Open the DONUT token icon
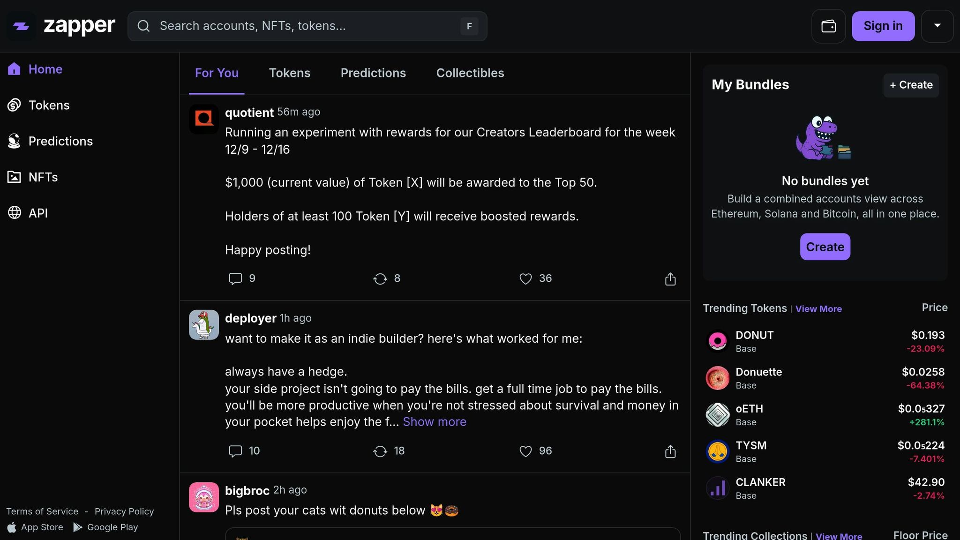Image resolution: width=960 pixels, height=540 pixels. pos(717,341)
